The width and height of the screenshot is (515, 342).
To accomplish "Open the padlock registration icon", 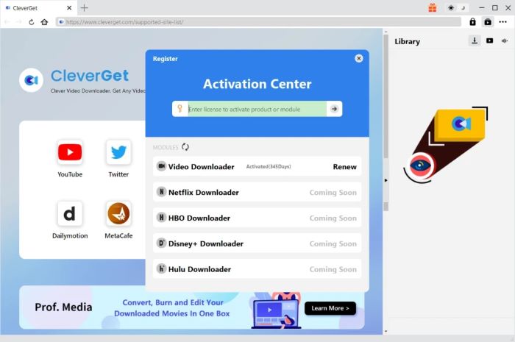I will (472, 21).
